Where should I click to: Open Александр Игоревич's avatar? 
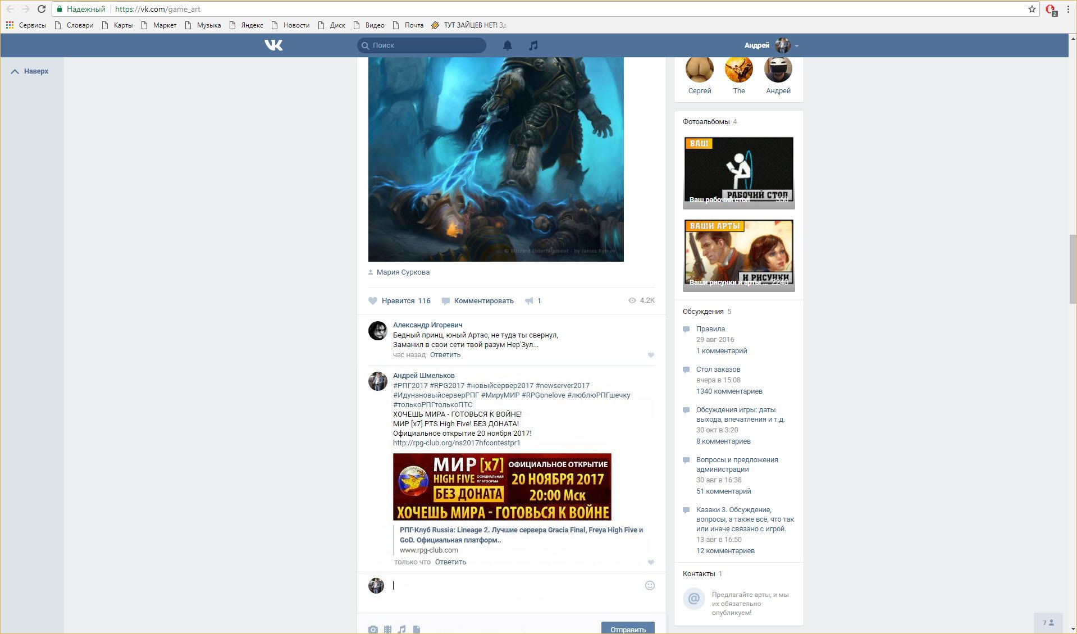[x=377, y=331]
